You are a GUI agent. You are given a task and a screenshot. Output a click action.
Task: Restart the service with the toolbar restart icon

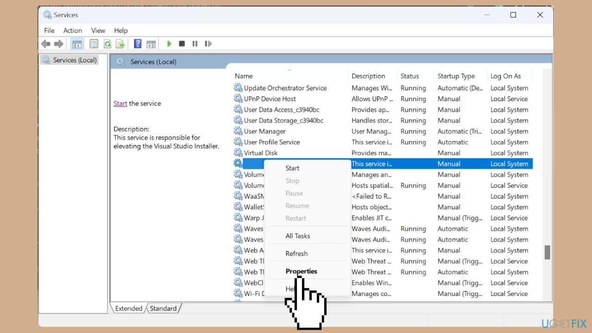208,44
